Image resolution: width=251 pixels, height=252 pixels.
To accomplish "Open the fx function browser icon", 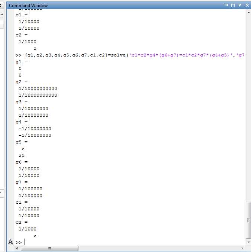I will point(11,242).
